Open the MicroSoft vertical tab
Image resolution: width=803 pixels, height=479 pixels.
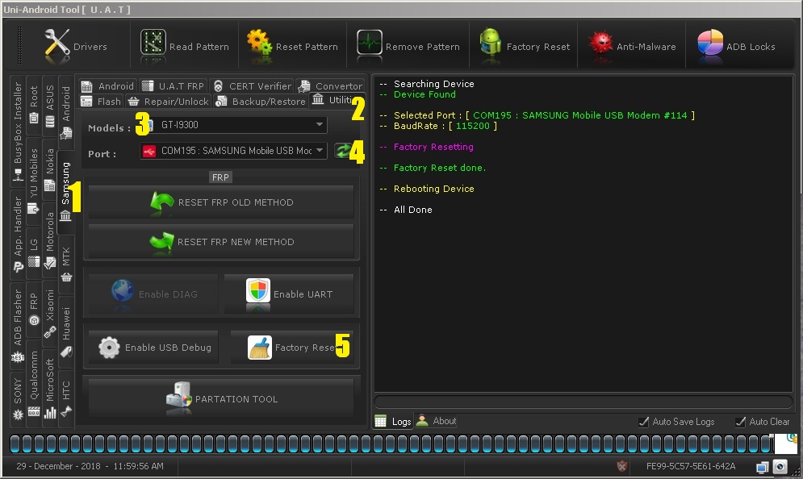point(50,388)
